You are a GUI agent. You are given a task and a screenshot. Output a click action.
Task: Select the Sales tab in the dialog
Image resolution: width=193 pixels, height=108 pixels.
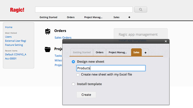[136, 52]
